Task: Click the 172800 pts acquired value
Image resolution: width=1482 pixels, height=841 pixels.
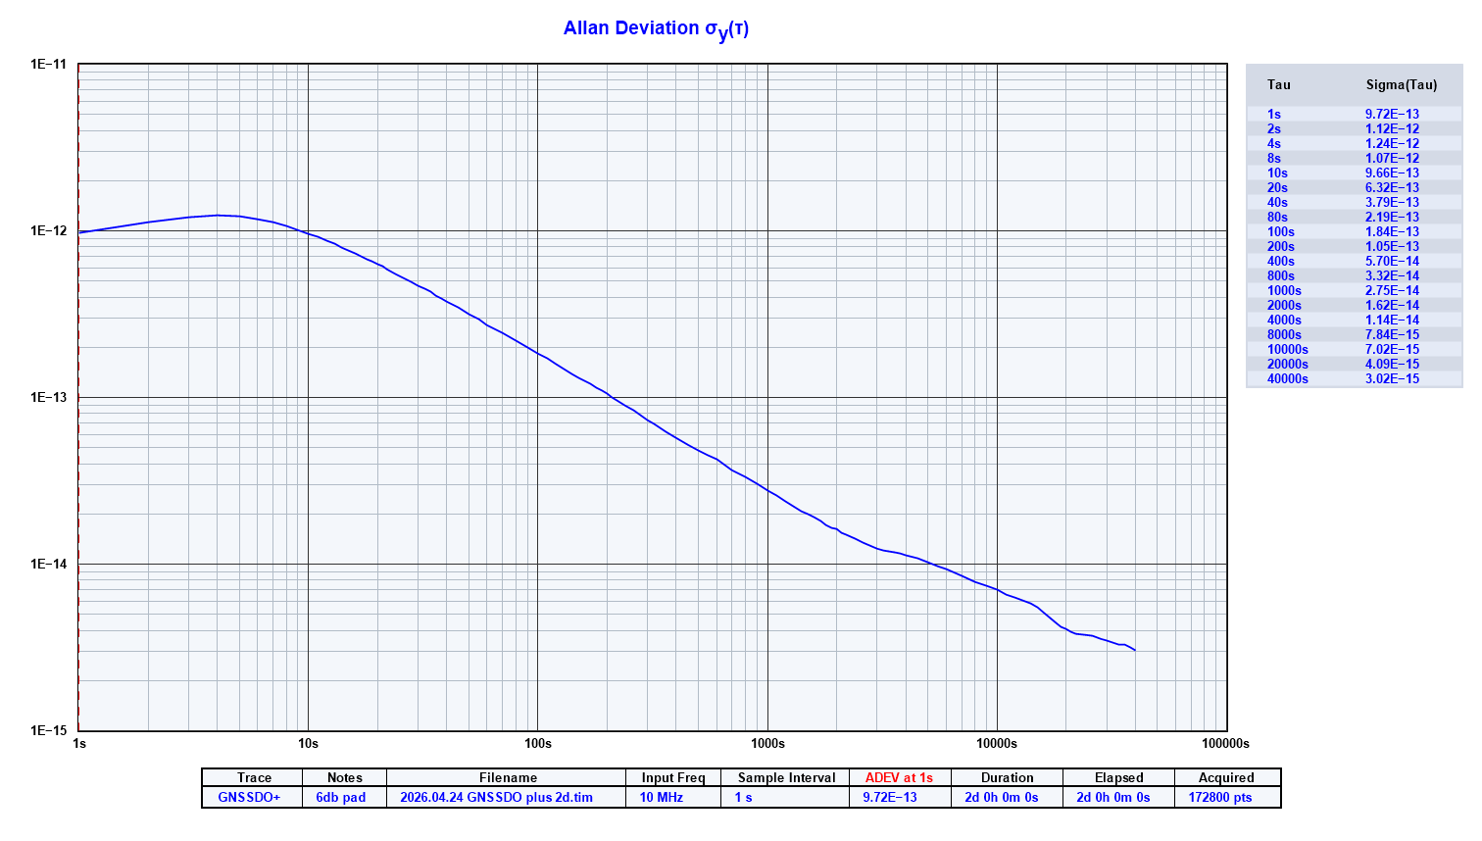Action: pyautogui.click(x=1219, y=797)
